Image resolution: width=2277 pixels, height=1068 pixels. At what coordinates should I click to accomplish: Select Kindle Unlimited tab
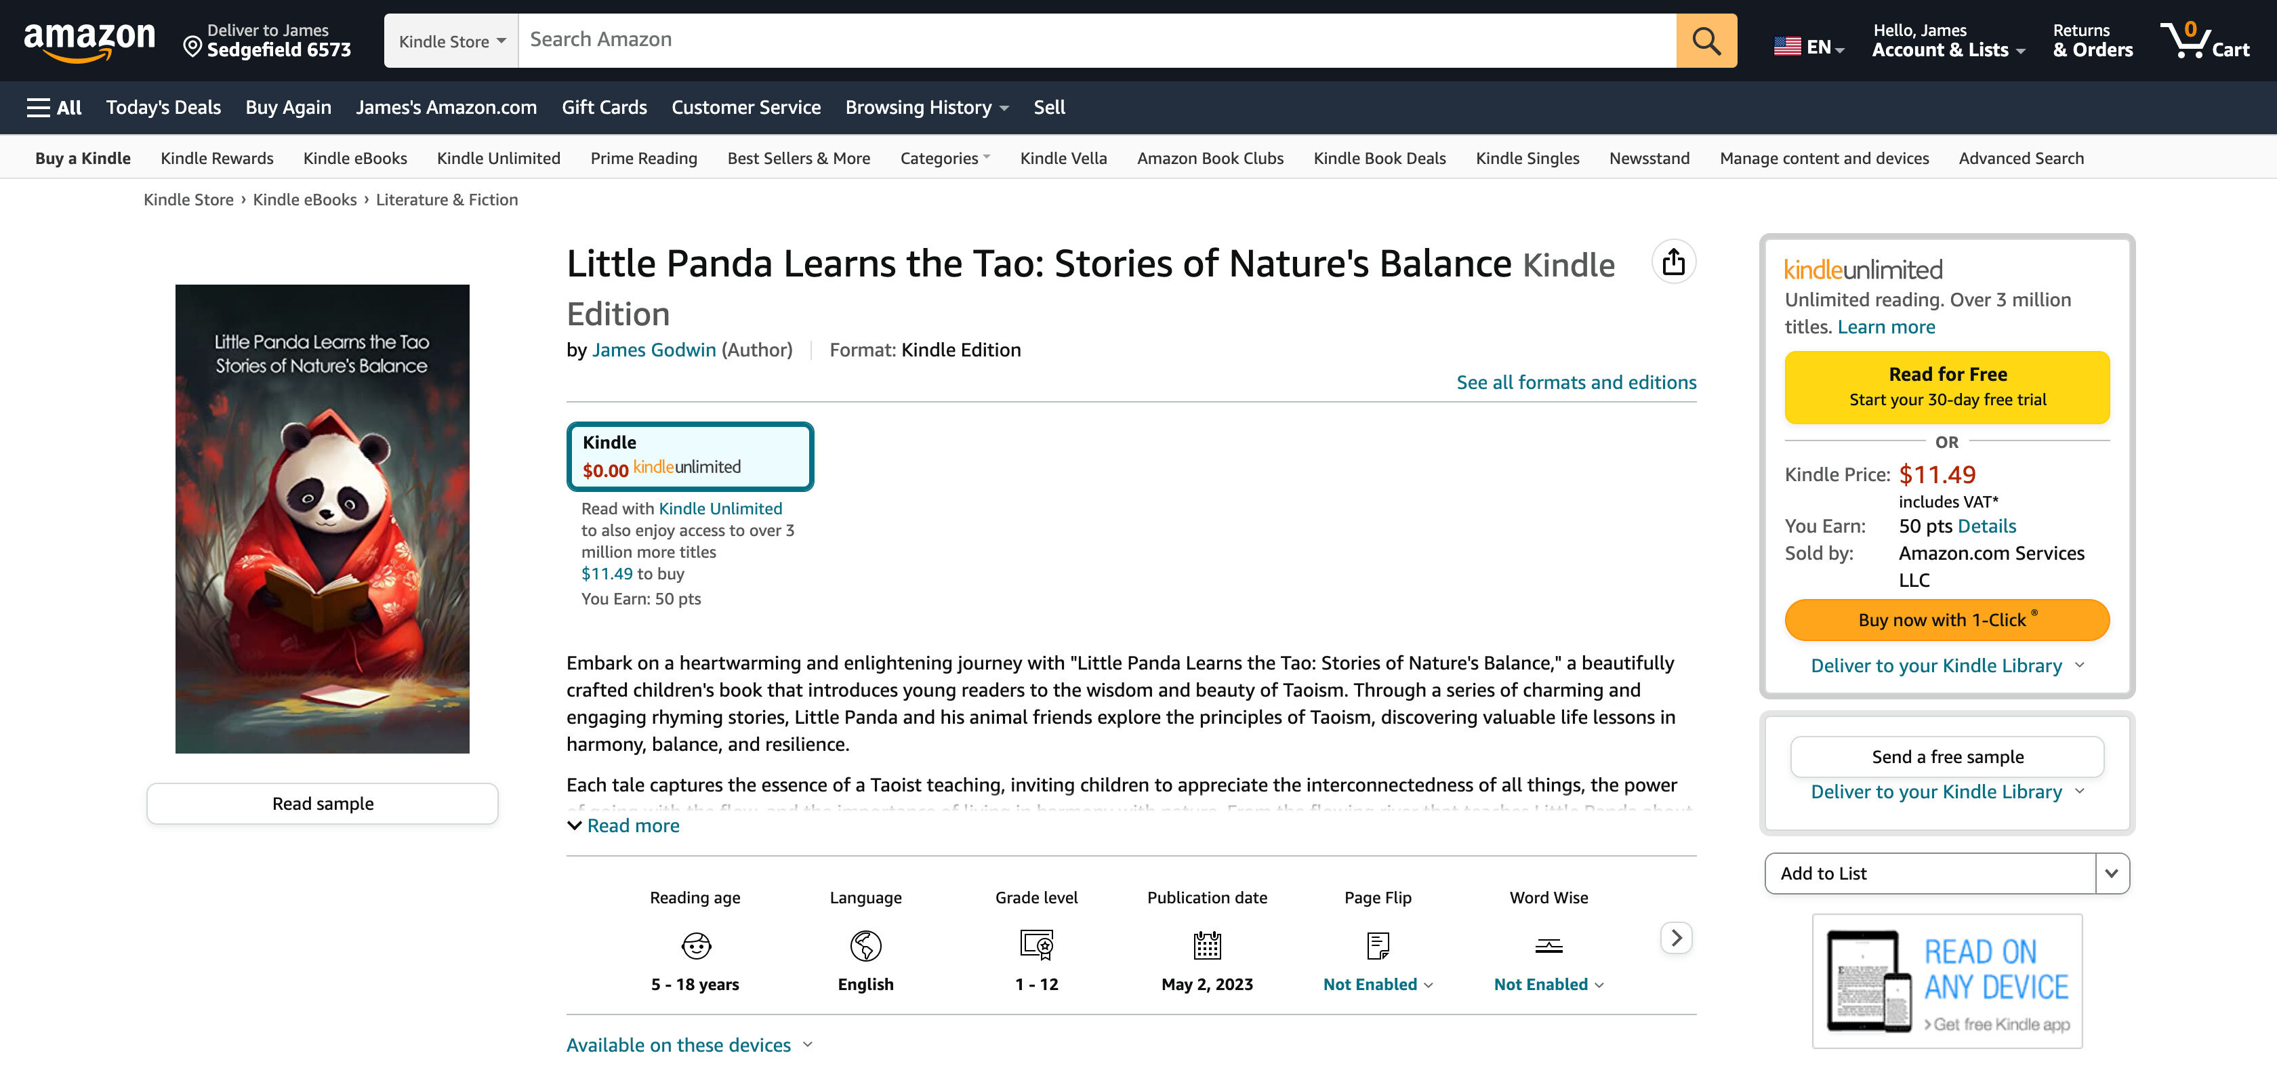499,159
